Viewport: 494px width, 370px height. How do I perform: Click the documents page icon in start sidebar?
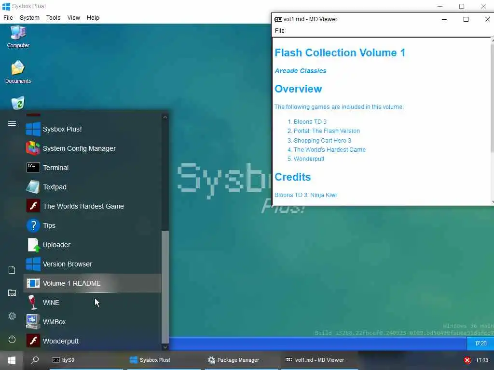(12, 270)
